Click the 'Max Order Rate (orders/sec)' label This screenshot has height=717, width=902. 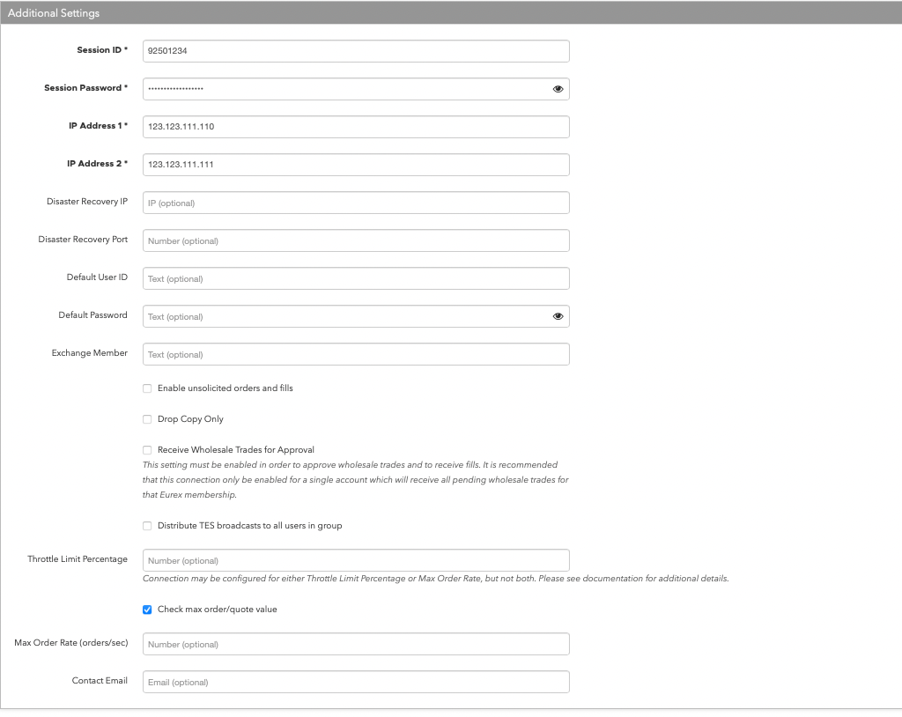pyautogui.click(x=71, y=643)
